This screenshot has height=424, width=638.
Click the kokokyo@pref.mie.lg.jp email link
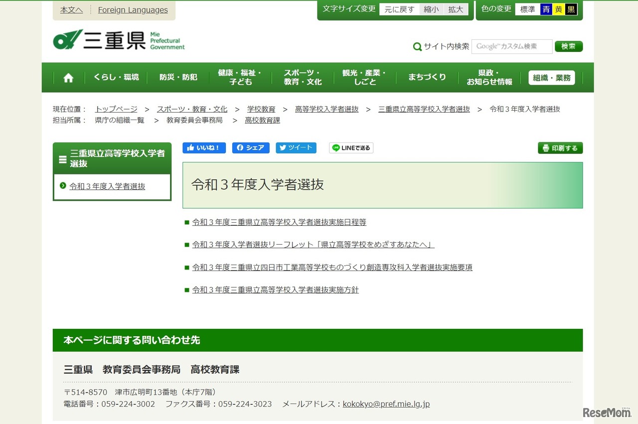(x=385, y=404)
